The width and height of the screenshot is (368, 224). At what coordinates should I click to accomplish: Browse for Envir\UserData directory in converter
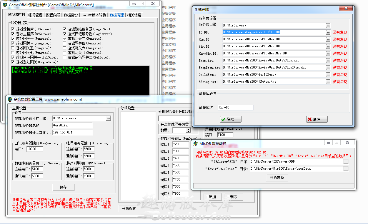click(346, 169)
